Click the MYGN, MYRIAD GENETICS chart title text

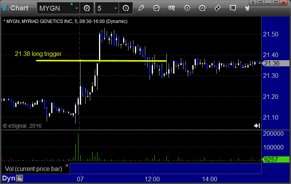(x=65, y=21)
